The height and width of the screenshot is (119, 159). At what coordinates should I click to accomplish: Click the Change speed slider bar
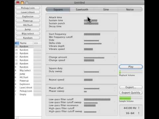pyautogui.click(x=89, y=60)
